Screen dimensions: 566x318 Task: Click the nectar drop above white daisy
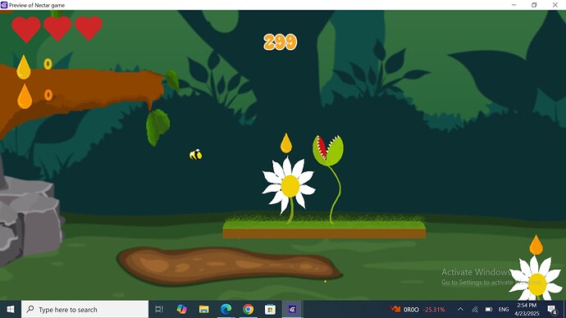tap(286, 143)
